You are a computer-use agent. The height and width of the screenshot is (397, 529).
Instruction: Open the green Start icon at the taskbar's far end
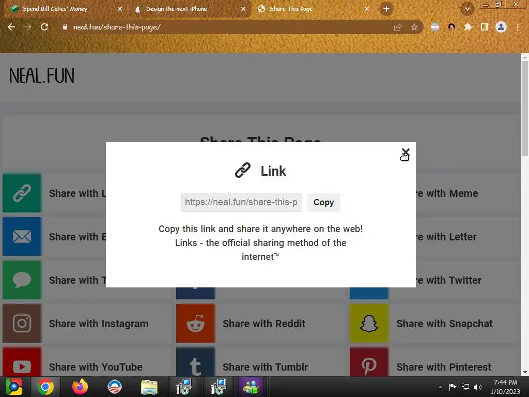coord(13,387)
